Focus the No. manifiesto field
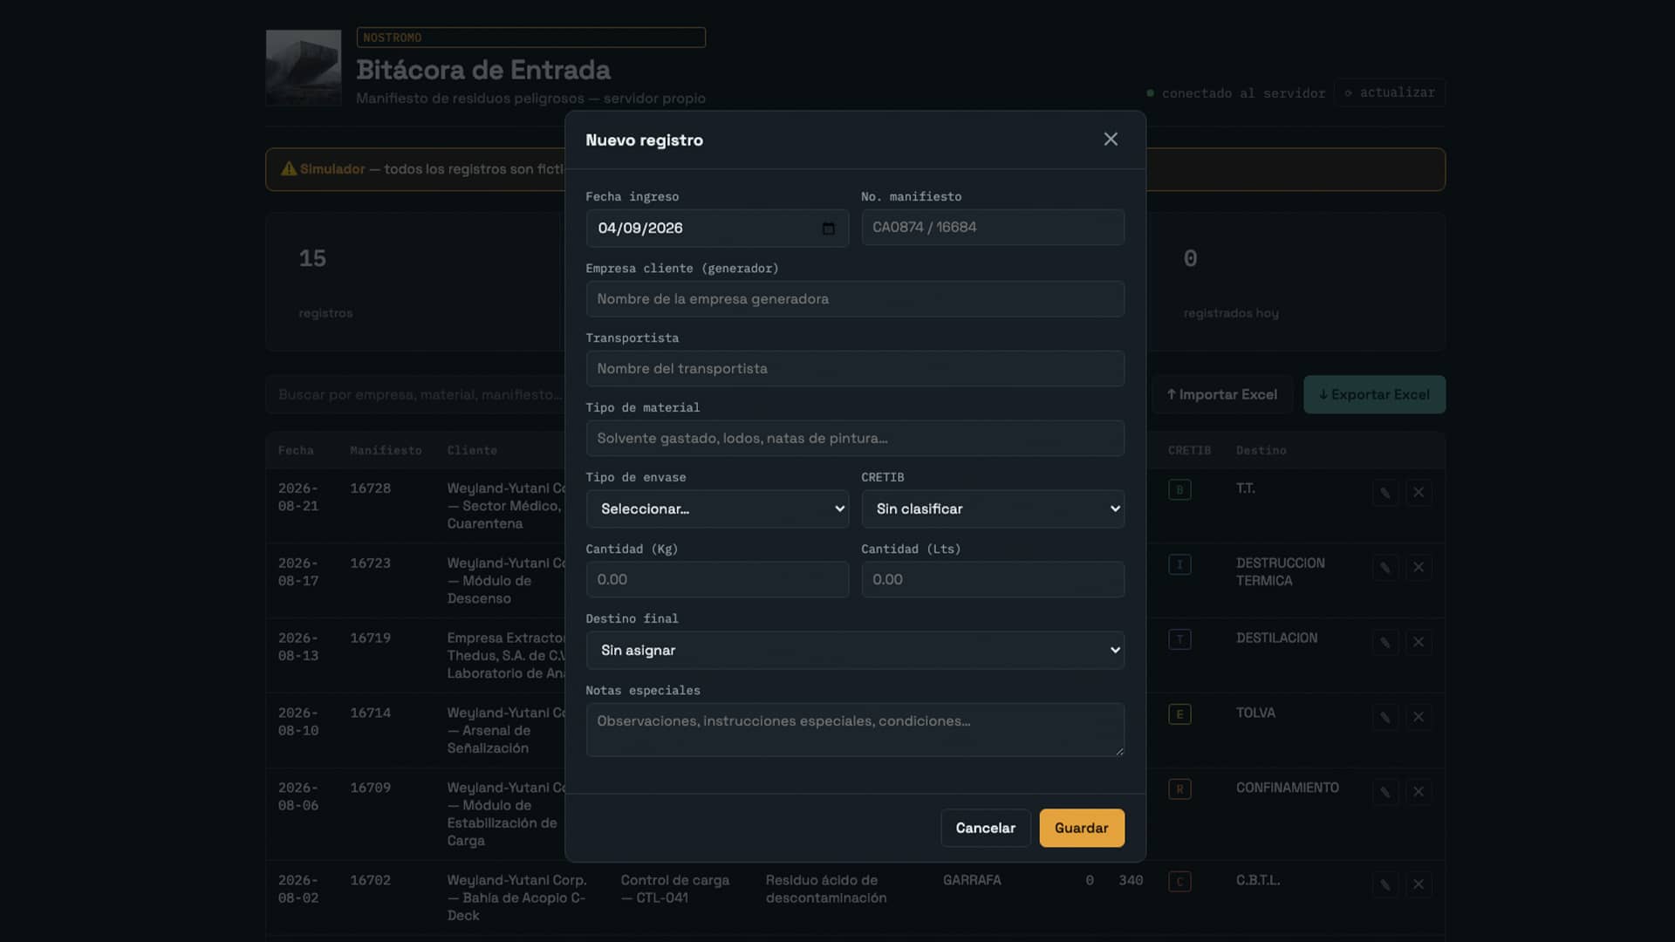 993,228
